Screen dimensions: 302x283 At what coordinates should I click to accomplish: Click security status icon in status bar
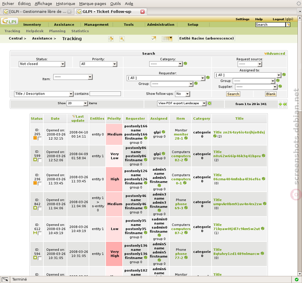point(296,279)
